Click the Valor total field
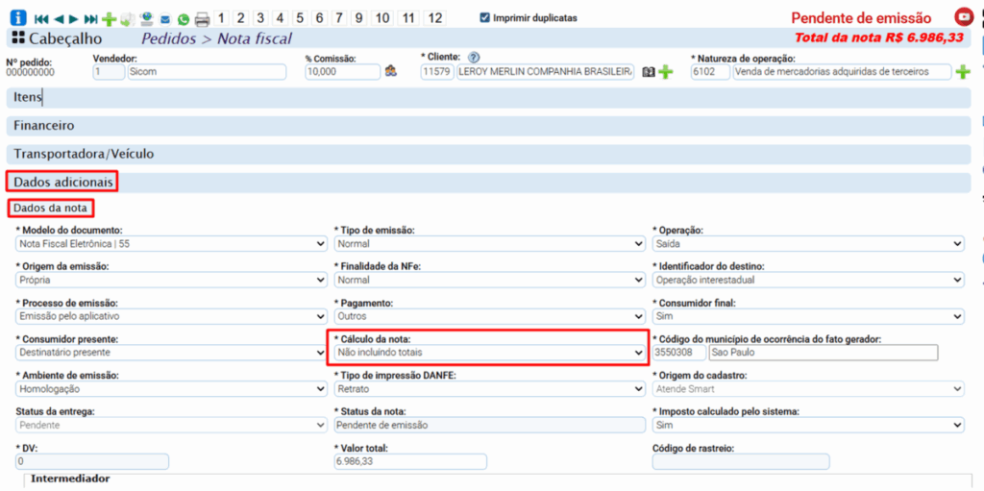 pyautogui.click(x=410, y=461)
